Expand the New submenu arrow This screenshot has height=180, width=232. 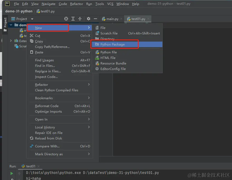point(89,28)
